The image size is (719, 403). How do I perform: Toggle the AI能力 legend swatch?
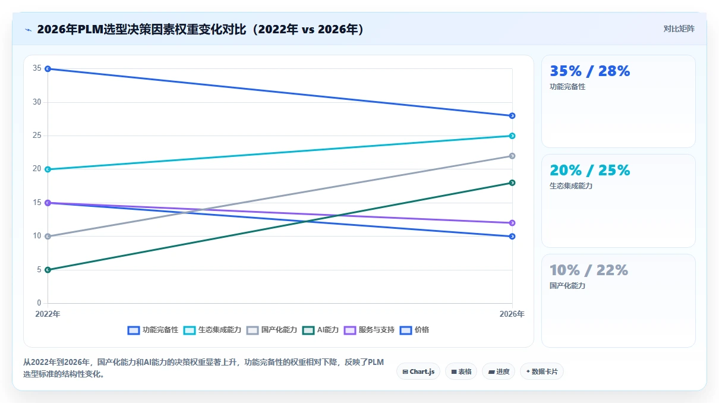point(308,330)
